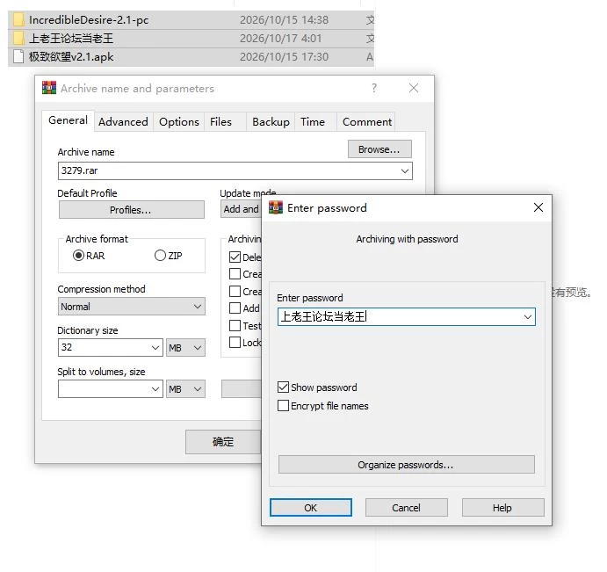Image resolution: width=607 pixels, height=572 pixels.
Task: Close the Enter password dialog
Action: click(x=538, y=207)
